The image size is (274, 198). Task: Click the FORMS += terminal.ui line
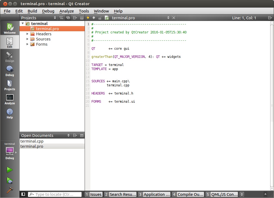point(113,102)
